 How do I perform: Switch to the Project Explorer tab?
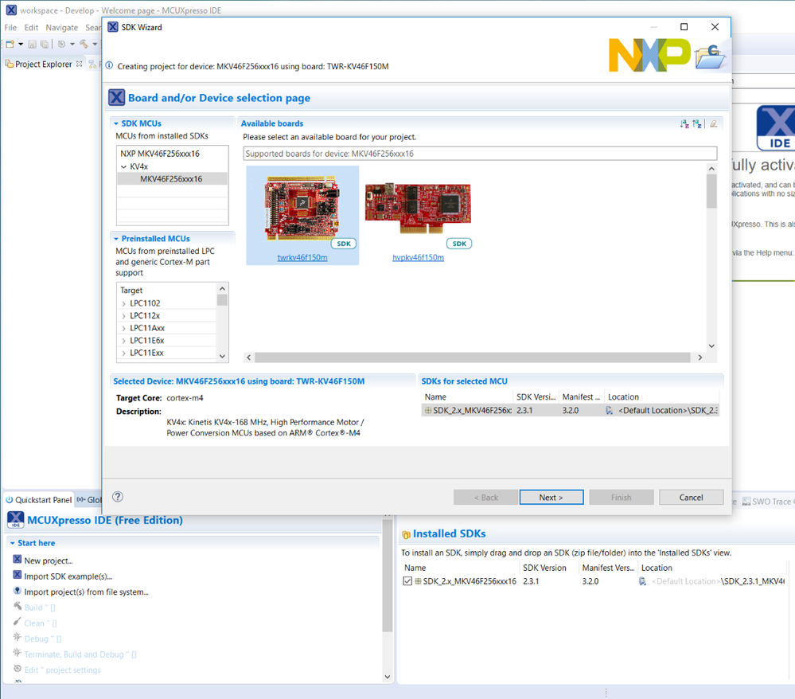tap(44, 64)
